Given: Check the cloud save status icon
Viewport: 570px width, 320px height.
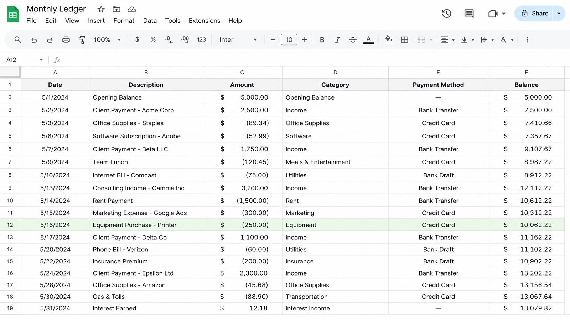Looking at the screenshot, I should (x=132, y=9).
